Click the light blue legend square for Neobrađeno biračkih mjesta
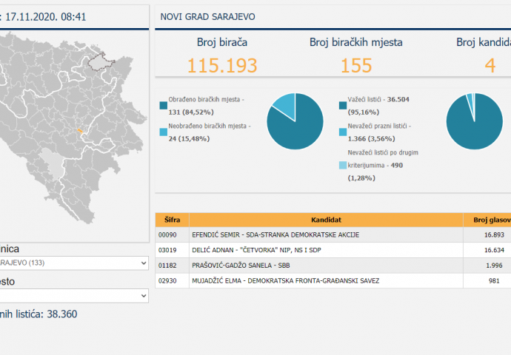511x355 pixels. (x=163, y=131)
